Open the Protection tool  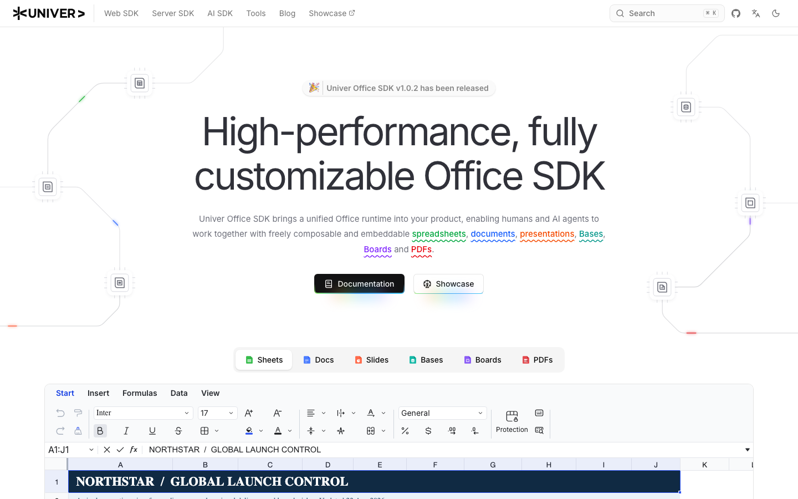(x=512, y=421)
